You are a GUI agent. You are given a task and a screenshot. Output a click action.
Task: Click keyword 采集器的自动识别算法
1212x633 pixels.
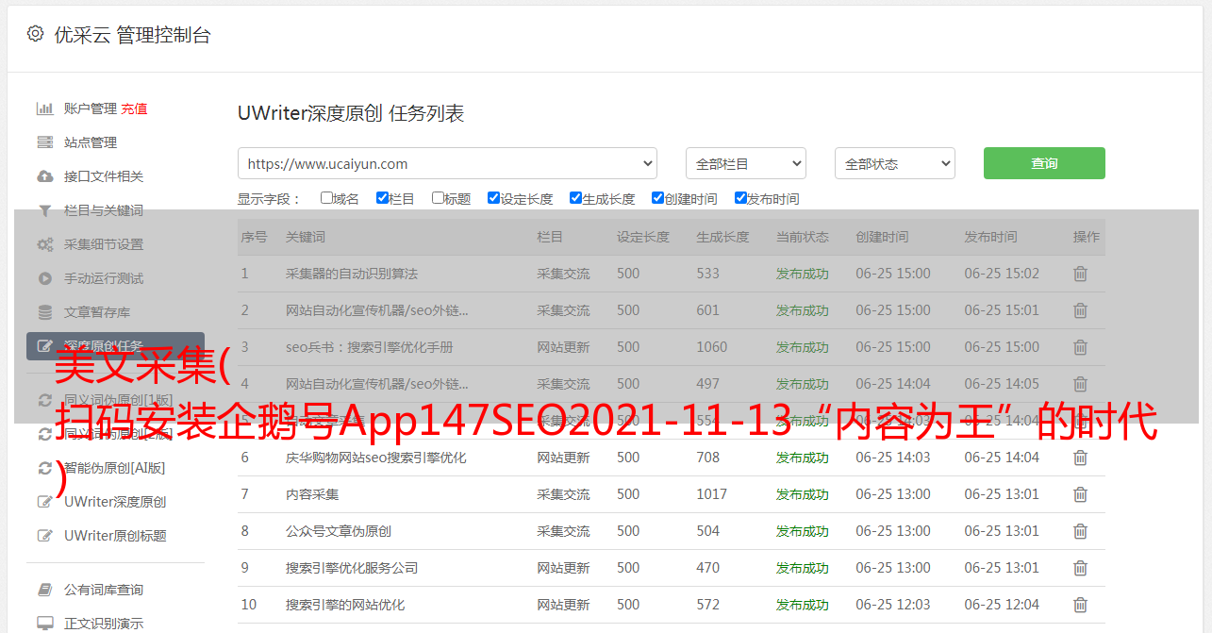[352, 274]
